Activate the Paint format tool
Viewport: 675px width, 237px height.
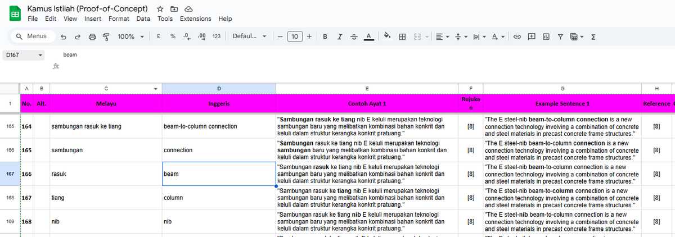pyautogui.click(x=106, y=37)
